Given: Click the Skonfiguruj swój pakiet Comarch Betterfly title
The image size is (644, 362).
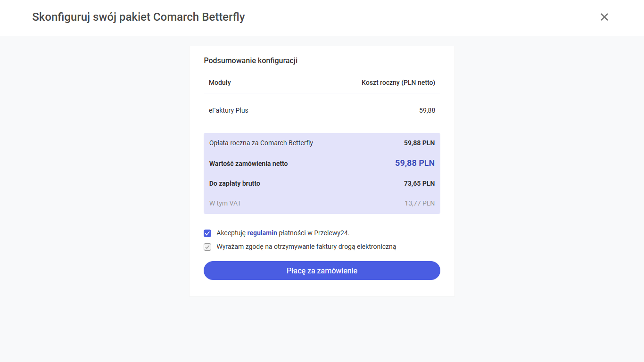Looking at the screenshot, I should pos(138,17).
